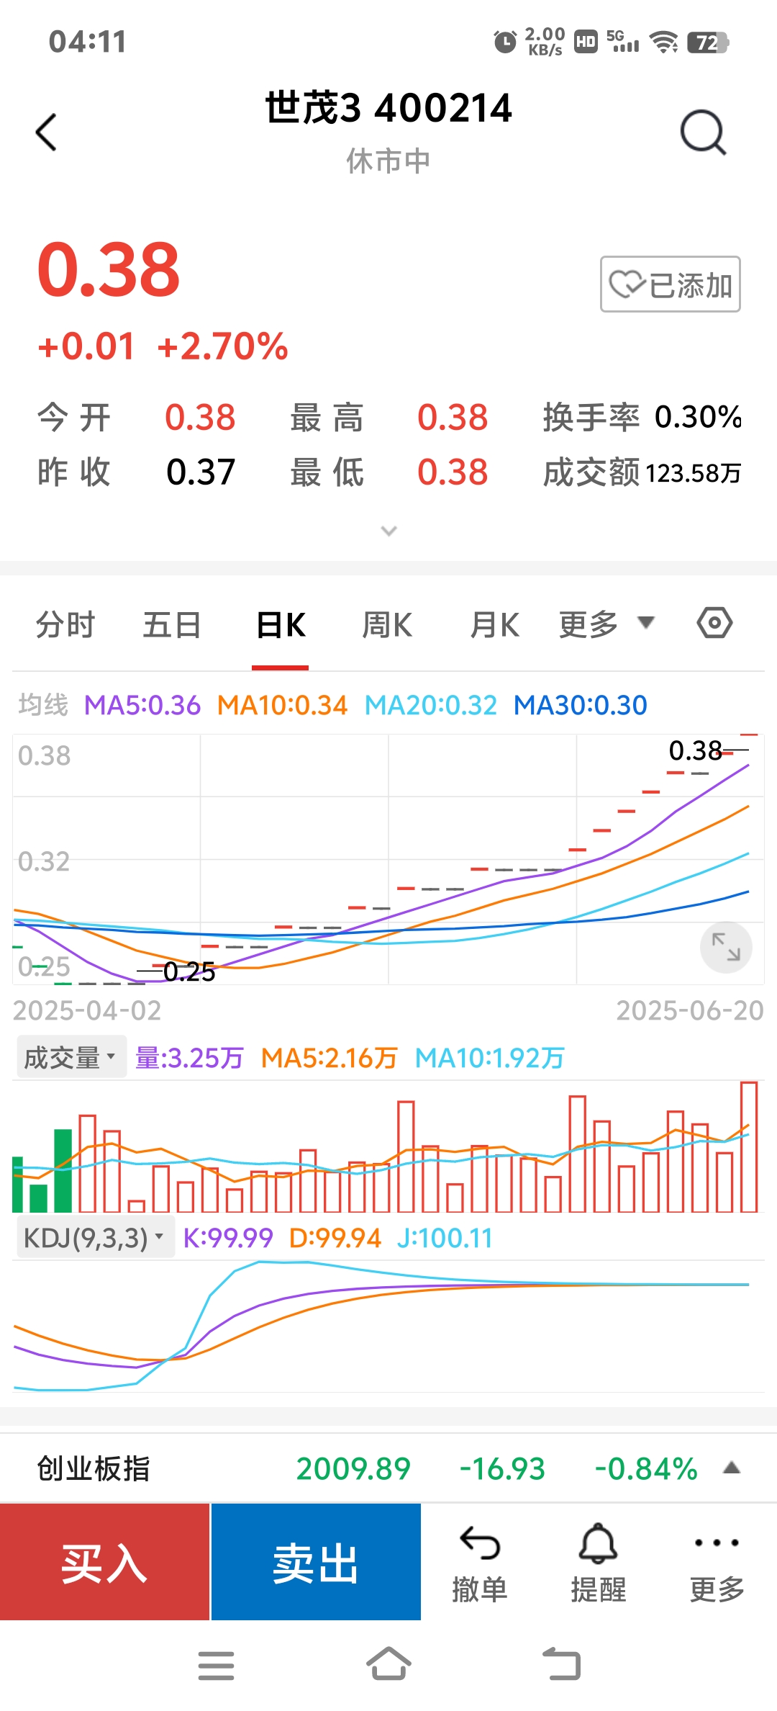Switch to the 周K chart tab
777x1711 pixels.
pos(387,624)
